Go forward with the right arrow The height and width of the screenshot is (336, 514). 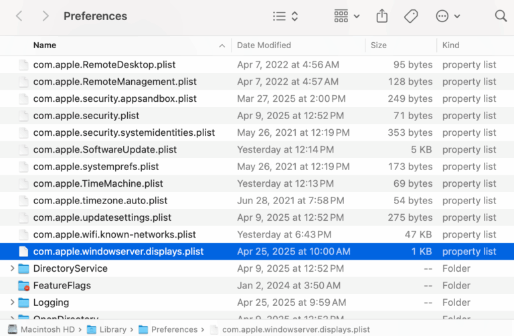[46, 16]
